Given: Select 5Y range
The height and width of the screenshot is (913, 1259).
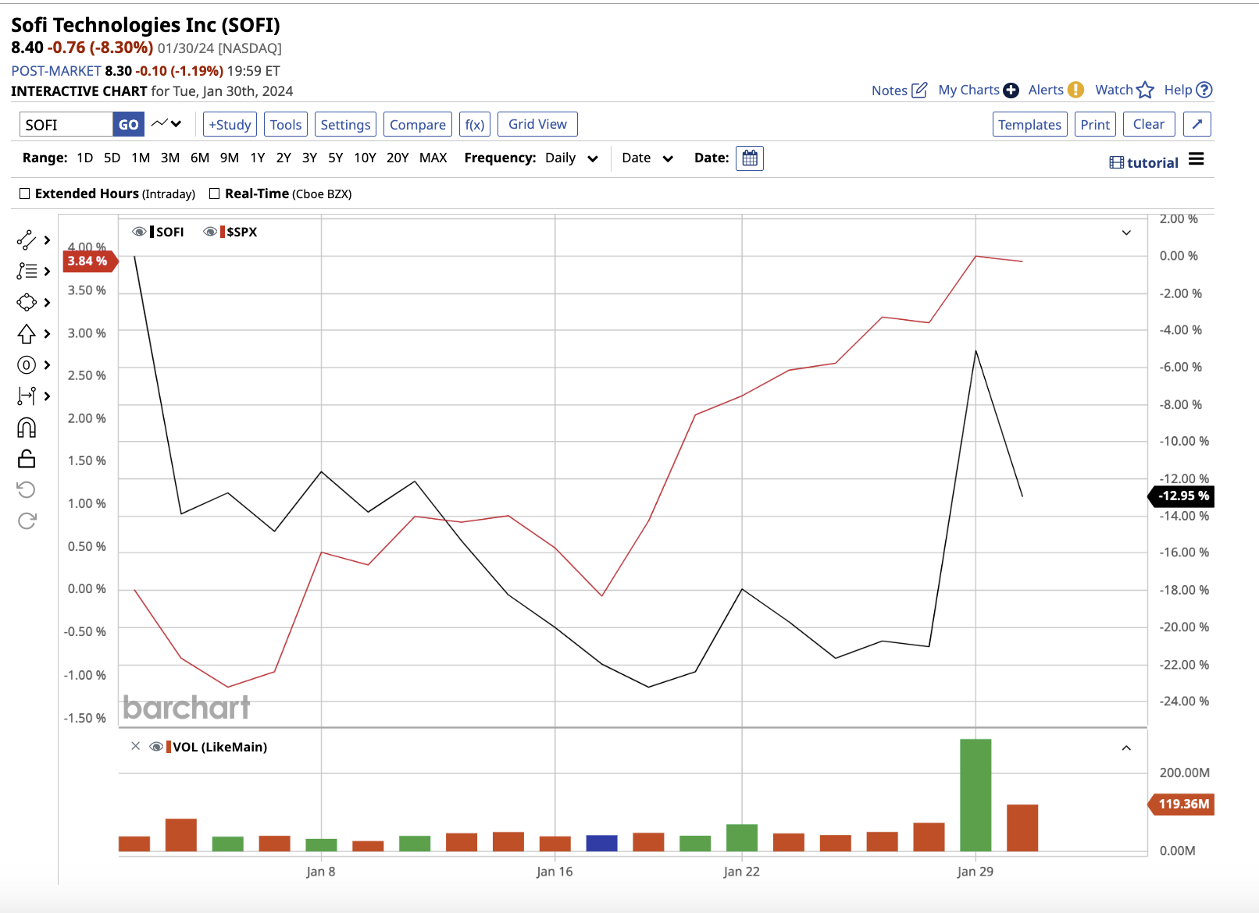Looking at the screenshot, I should coord(336,158).
